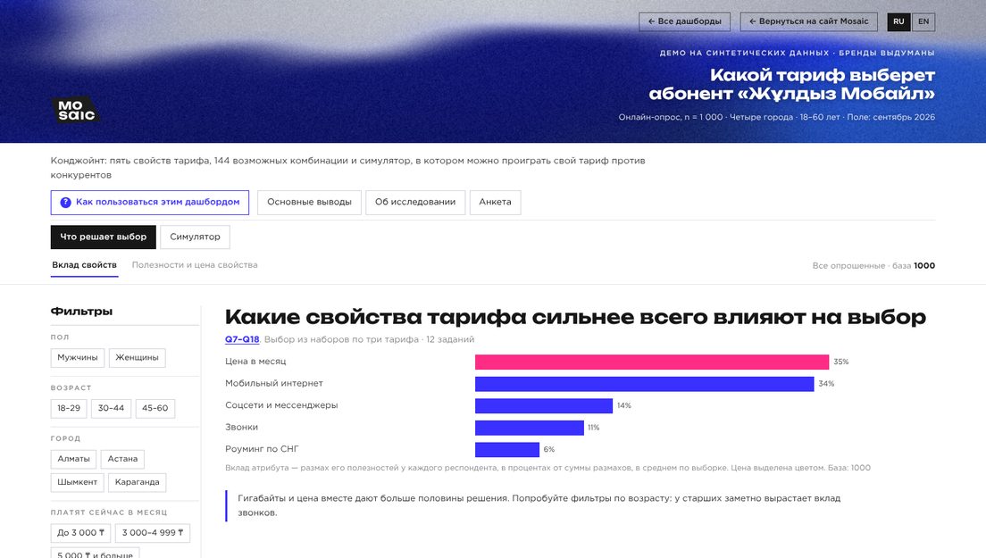The image size is (986, 558).
Task: Open the Q7–Q18 question link
Action: coord(242,339)
